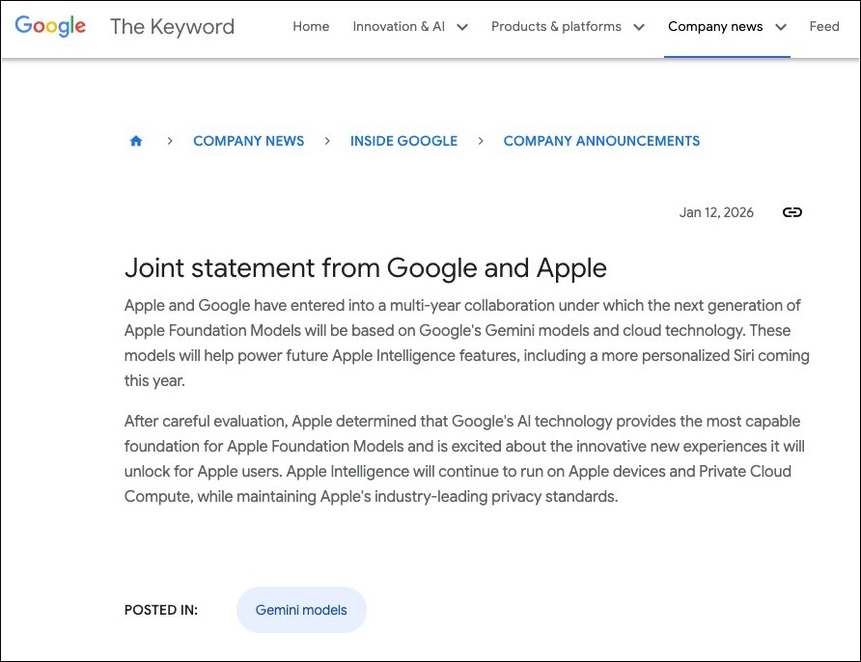The image size is (861, 662).
Task: Click The Keyword site title
Action: point(172,27)
